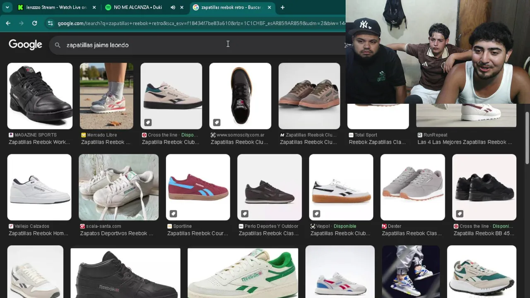Click the Sportline favicon icon
The width and height of the screenshot is (530, 298).
pyautogui.click(x=169, y=226)
